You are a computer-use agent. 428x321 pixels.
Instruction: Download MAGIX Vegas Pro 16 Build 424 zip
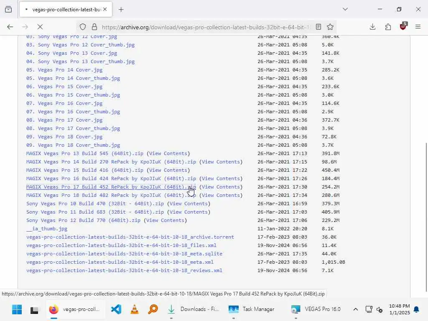111,178
